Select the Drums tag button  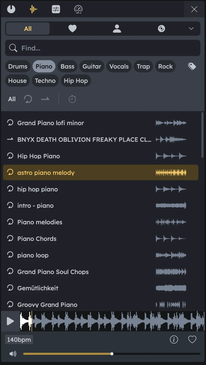click(x=18, y=67)
